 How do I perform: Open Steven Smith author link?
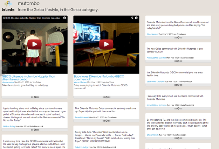click(x=152, y=135)
